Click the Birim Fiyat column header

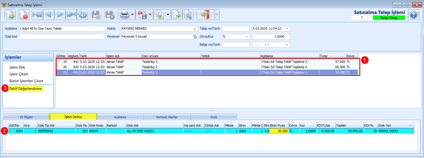pos(279,125)
